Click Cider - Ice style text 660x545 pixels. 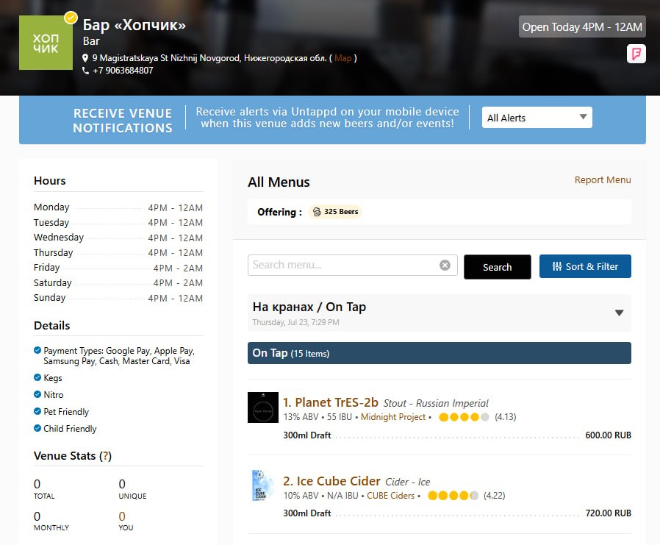[407, 482]
